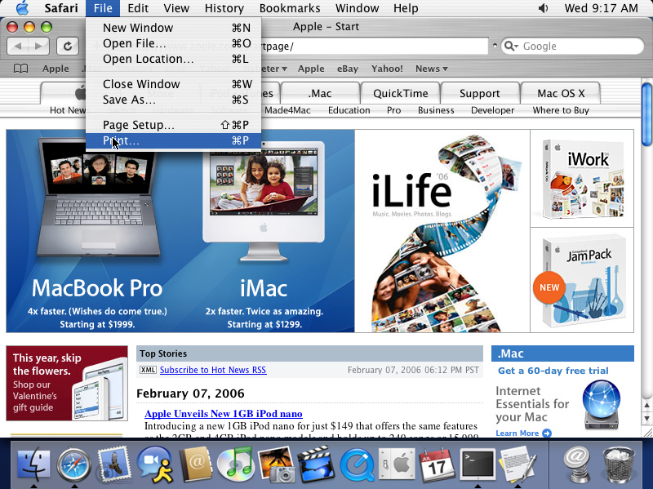Click Subscribe to Hot News RSS link

pos(213,370)
